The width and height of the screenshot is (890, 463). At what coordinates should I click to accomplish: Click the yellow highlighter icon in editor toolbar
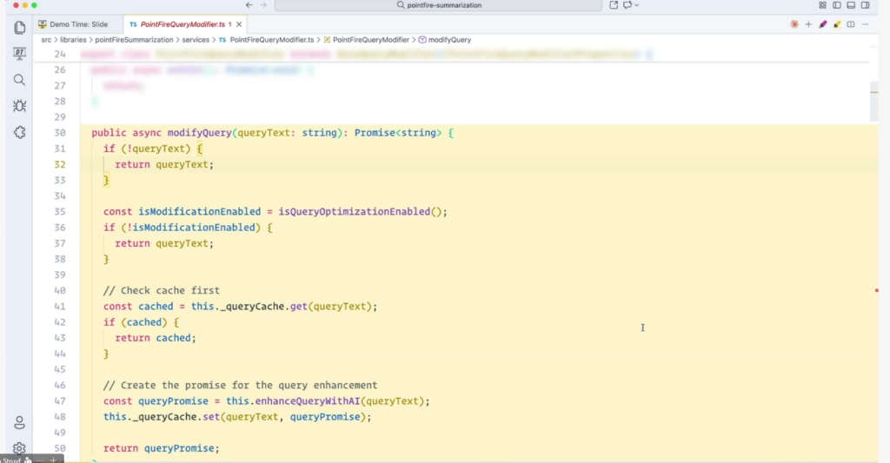tap(836, 24)
